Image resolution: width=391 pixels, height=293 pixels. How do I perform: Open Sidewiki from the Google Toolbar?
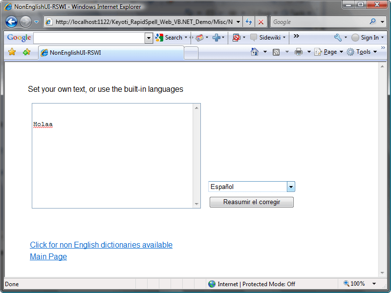(x=265, y=38)
